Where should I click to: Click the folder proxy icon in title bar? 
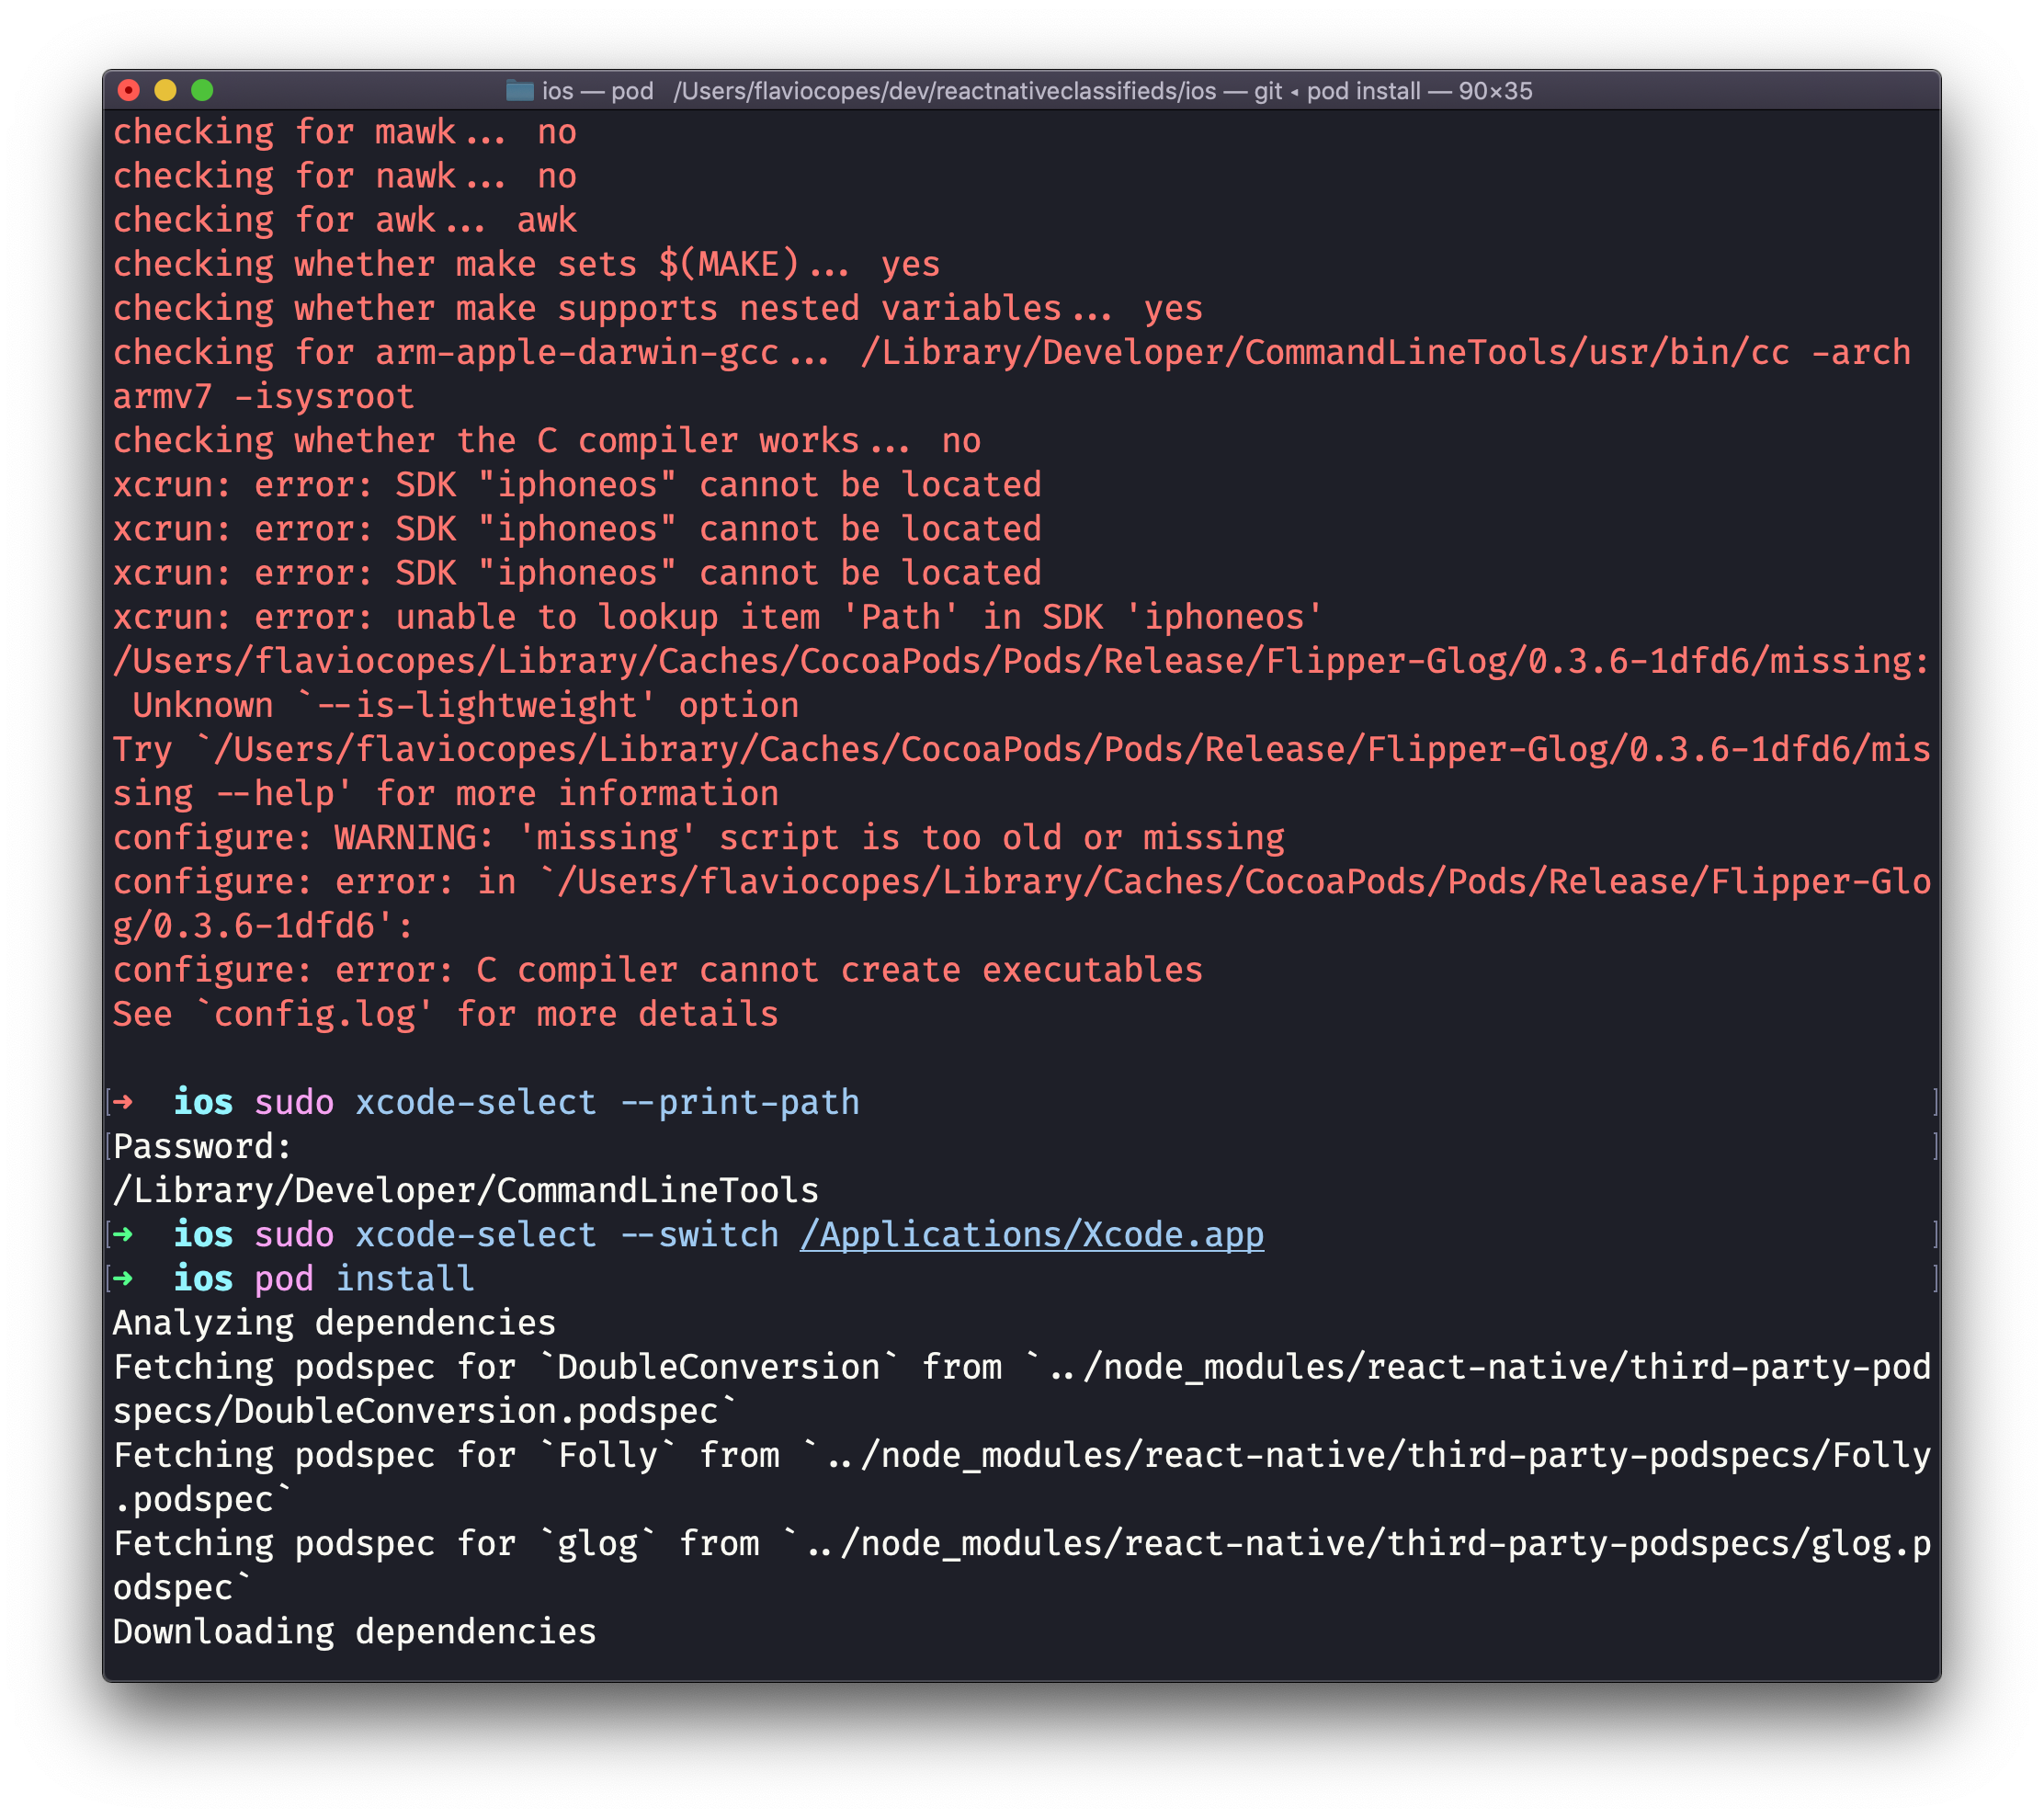519,91
